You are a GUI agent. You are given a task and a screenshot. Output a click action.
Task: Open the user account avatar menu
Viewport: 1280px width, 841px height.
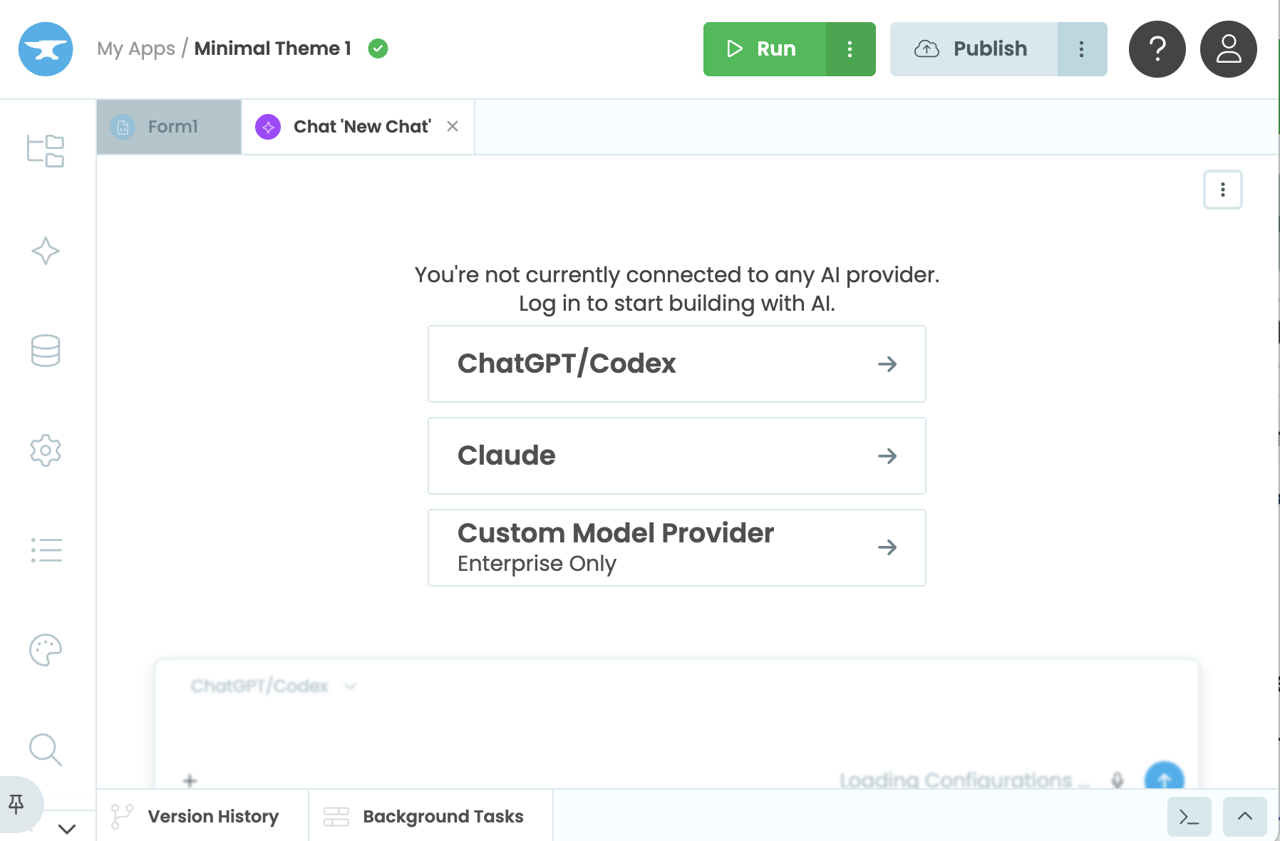(x=1229, y=49)
